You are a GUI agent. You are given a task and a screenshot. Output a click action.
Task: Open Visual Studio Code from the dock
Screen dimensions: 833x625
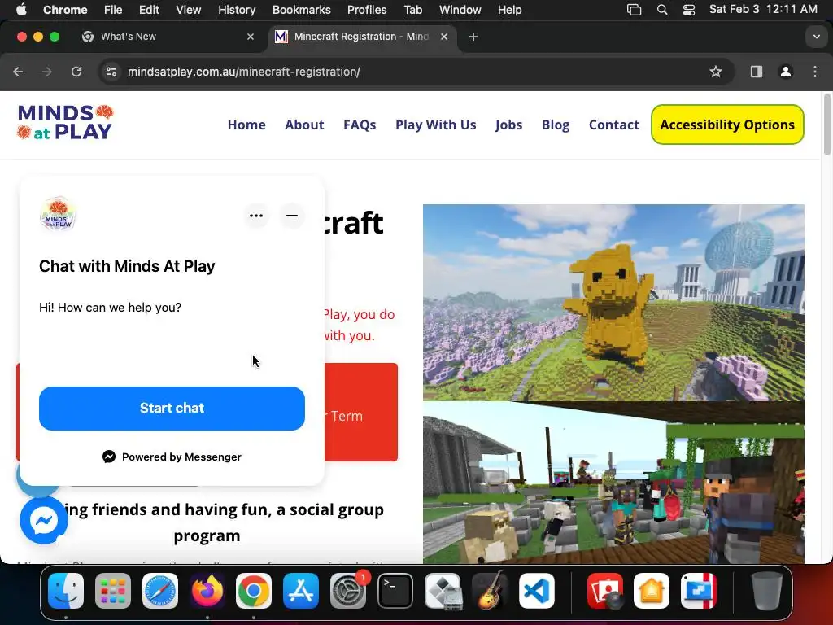537,591
